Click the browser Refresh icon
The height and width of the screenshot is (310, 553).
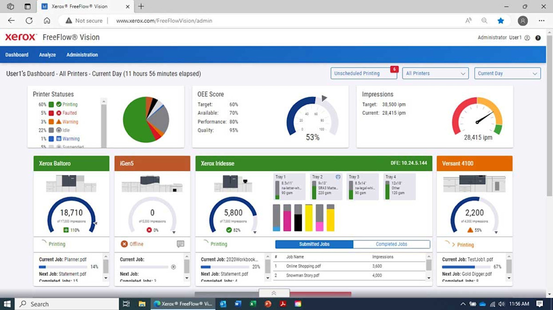click(x=29, y=21)
